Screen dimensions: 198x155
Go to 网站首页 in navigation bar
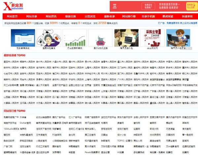12,16
